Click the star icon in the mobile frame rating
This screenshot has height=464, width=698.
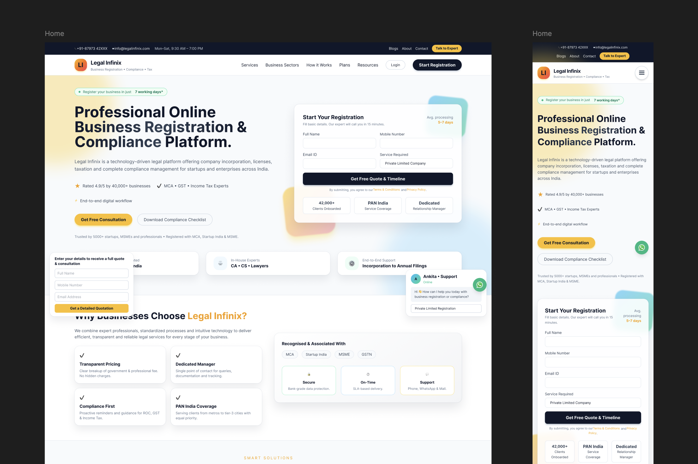[x=540, y=194]
